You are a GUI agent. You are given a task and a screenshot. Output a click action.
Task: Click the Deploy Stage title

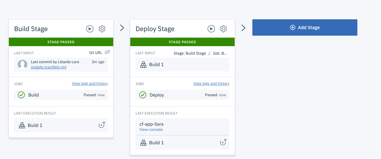pos(155,29)
